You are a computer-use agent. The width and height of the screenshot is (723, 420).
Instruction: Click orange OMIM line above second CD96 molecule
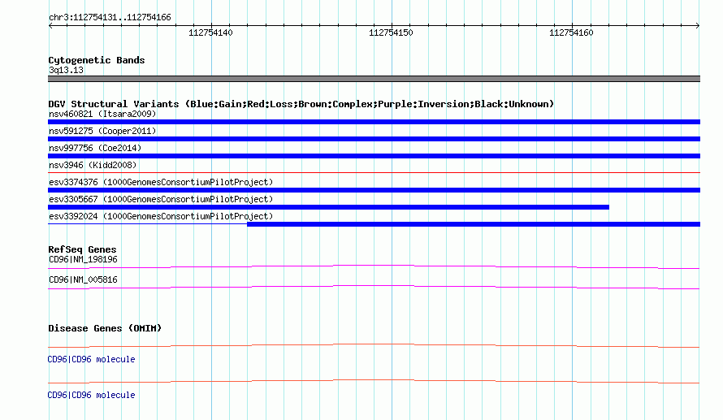[x=374, y=381]
